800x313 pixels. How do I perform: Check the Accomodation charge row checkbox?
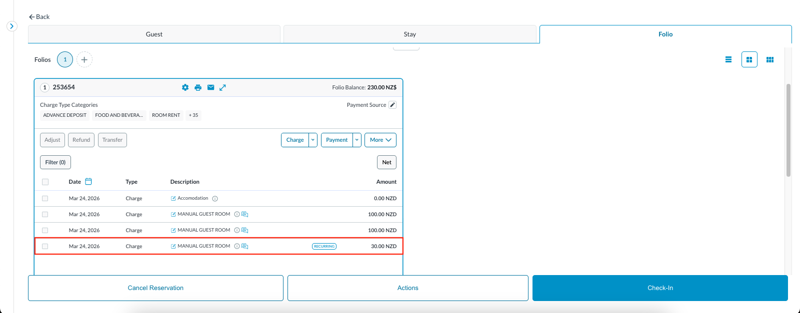coord(45,198)
